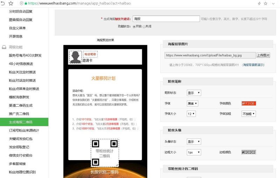Open 订阅号粉丝来源统计 in the sidebar
This screenshot has height=178, width=280.
pyautogui.click(x=24, y=130)
